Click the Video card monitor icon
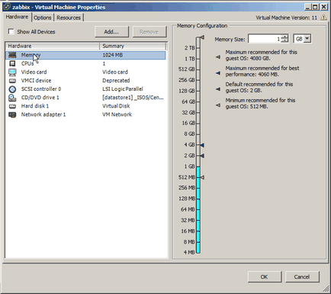 (12, 73)
